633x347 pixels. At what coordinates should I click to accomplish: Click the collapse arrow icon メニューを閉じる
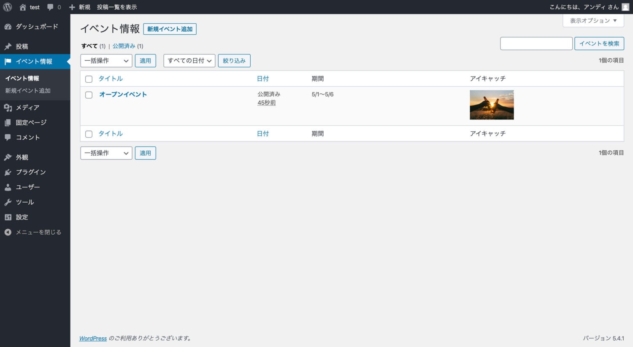[x=8, y=232]
